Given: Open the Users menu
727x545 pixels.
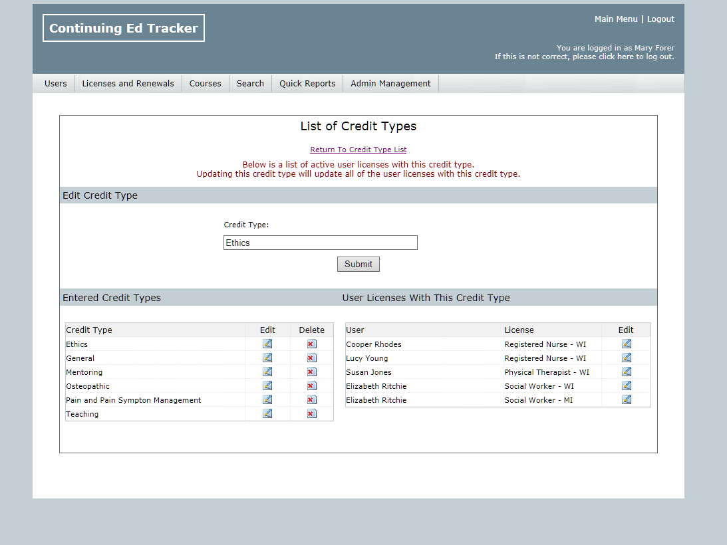Looking at the screenshot, I should click(56, 84).
